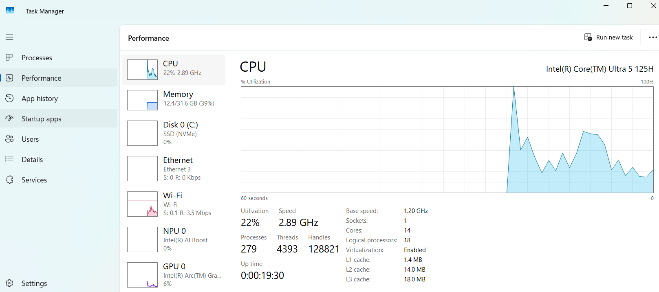Screen dimensions: 659x292
Task: Select Disk 0 (C:) resource entry
Action: [x=174, y=133]
